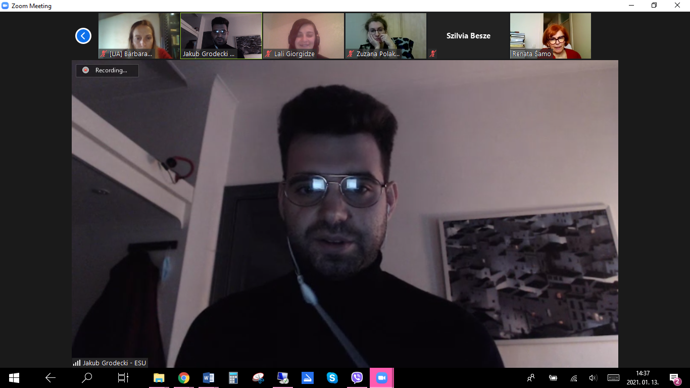Open the Snipping Tool in taskbar

coord(258,378)
